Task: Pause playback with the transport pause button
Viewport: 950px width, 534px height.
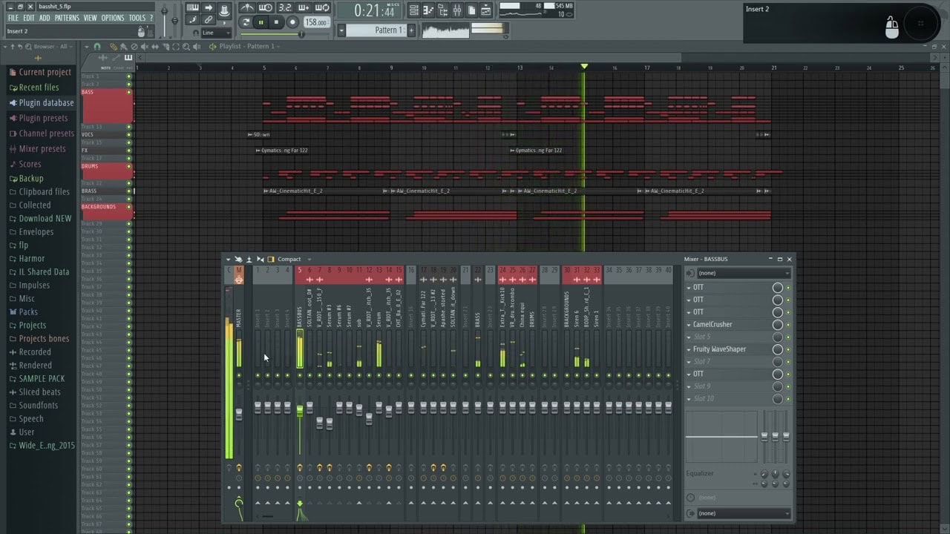Action: pos(261,22)
